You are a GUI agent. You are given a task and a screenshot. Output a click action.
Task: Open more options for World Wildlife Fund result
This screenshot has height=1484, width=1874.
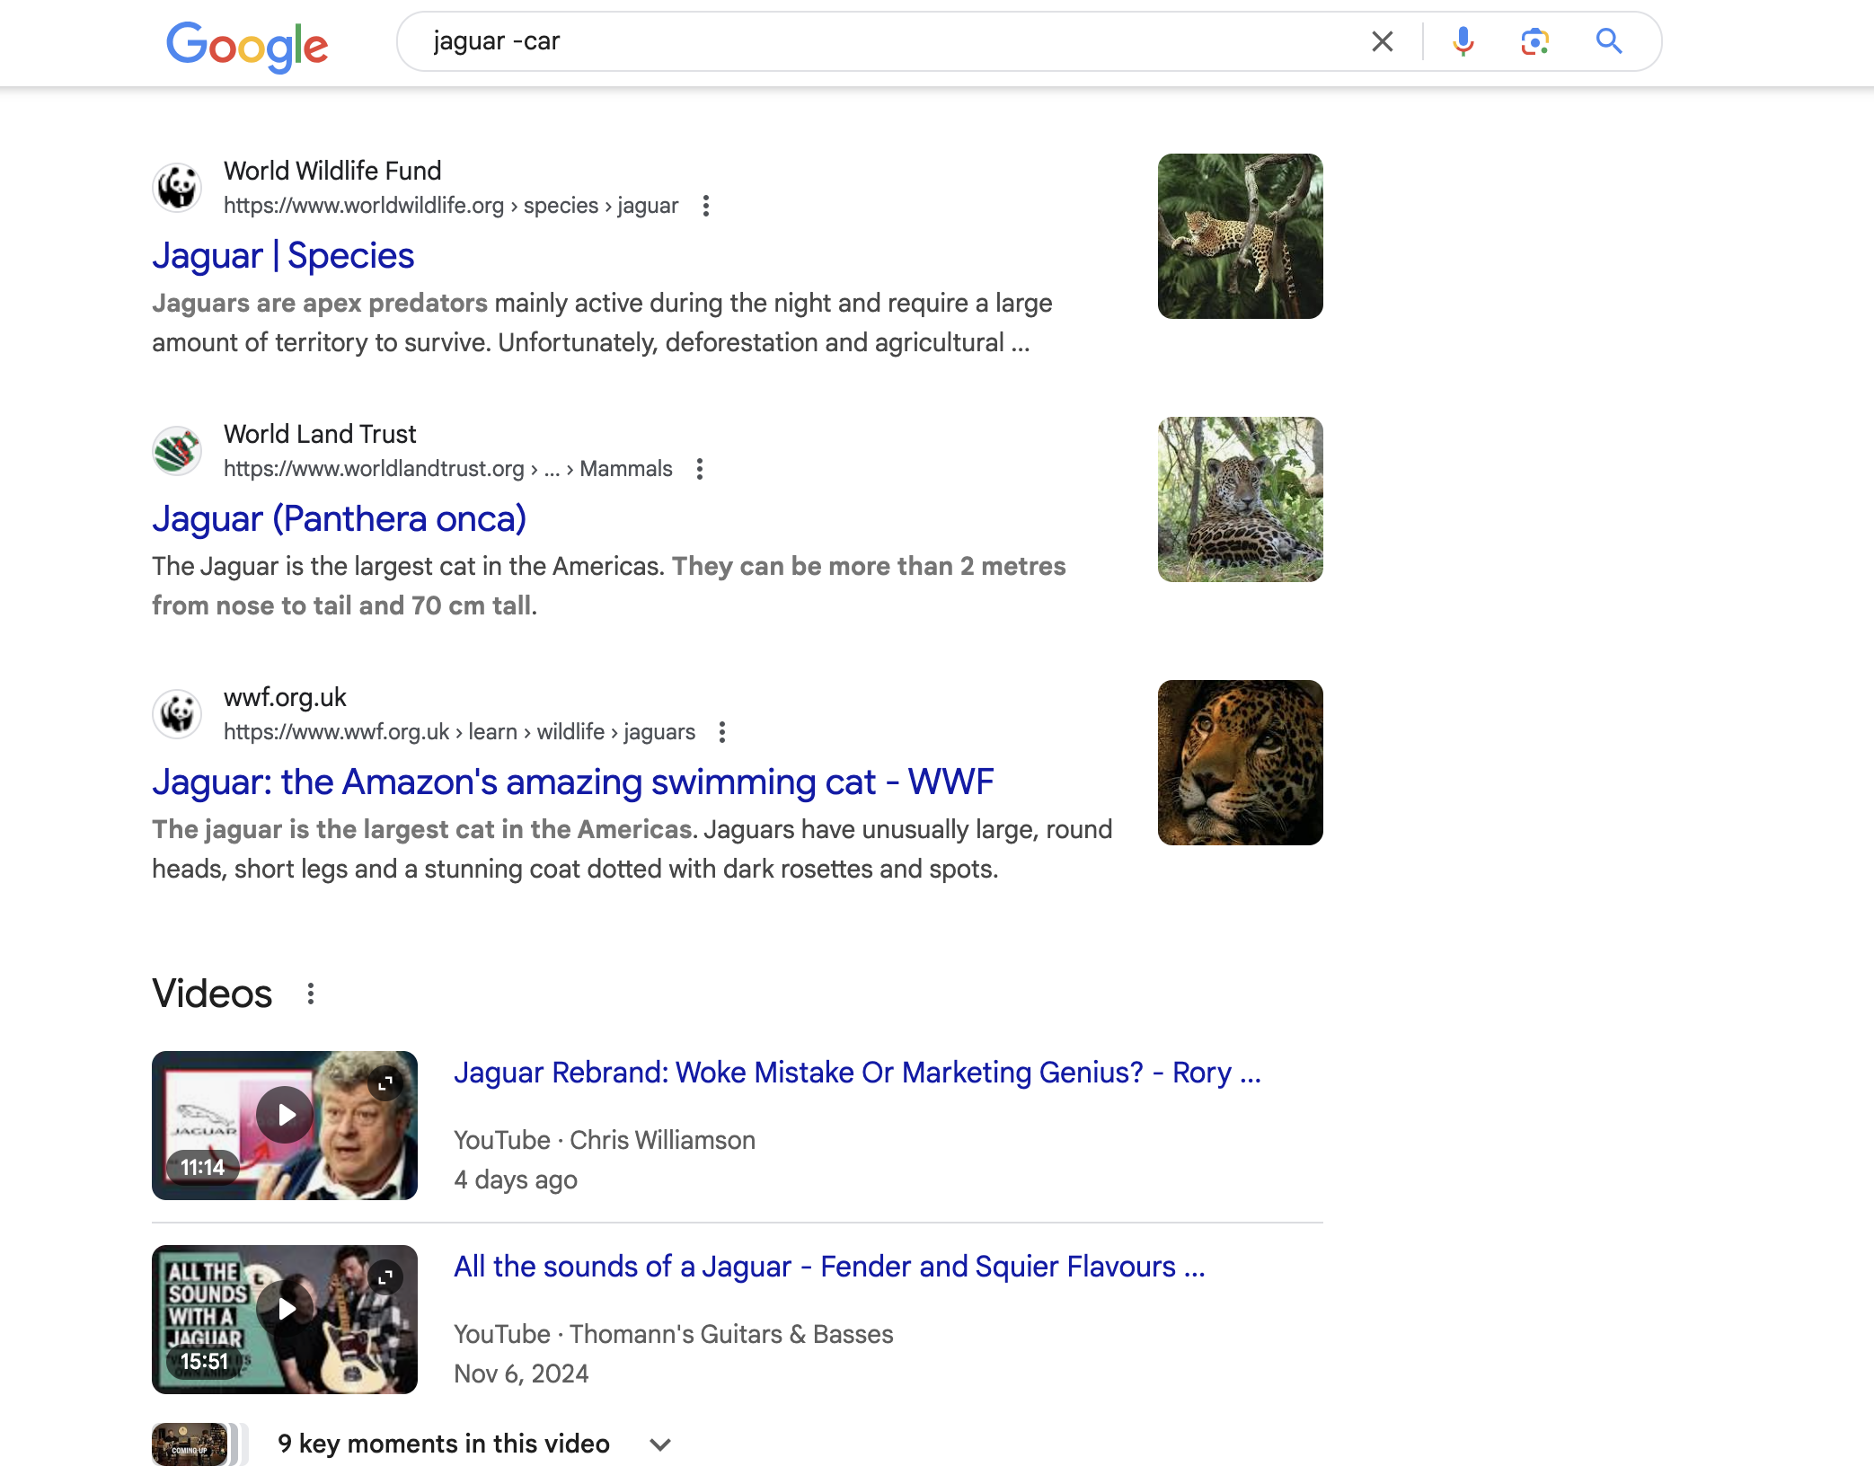(x=706, y=206)
